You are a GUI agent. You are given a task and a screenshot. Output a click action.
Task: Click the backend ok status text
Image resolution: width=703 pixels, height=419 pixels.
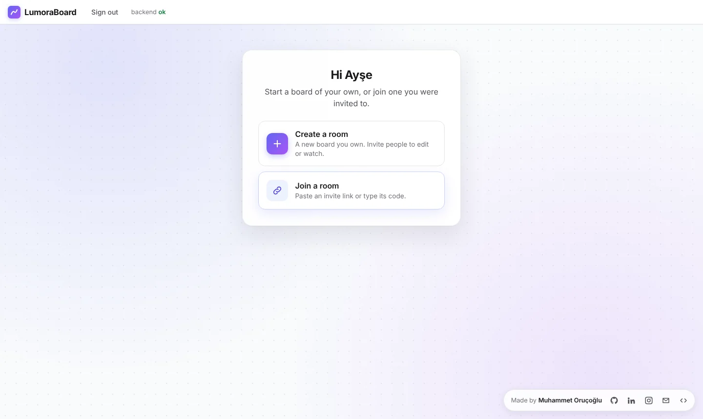(148, 12)
